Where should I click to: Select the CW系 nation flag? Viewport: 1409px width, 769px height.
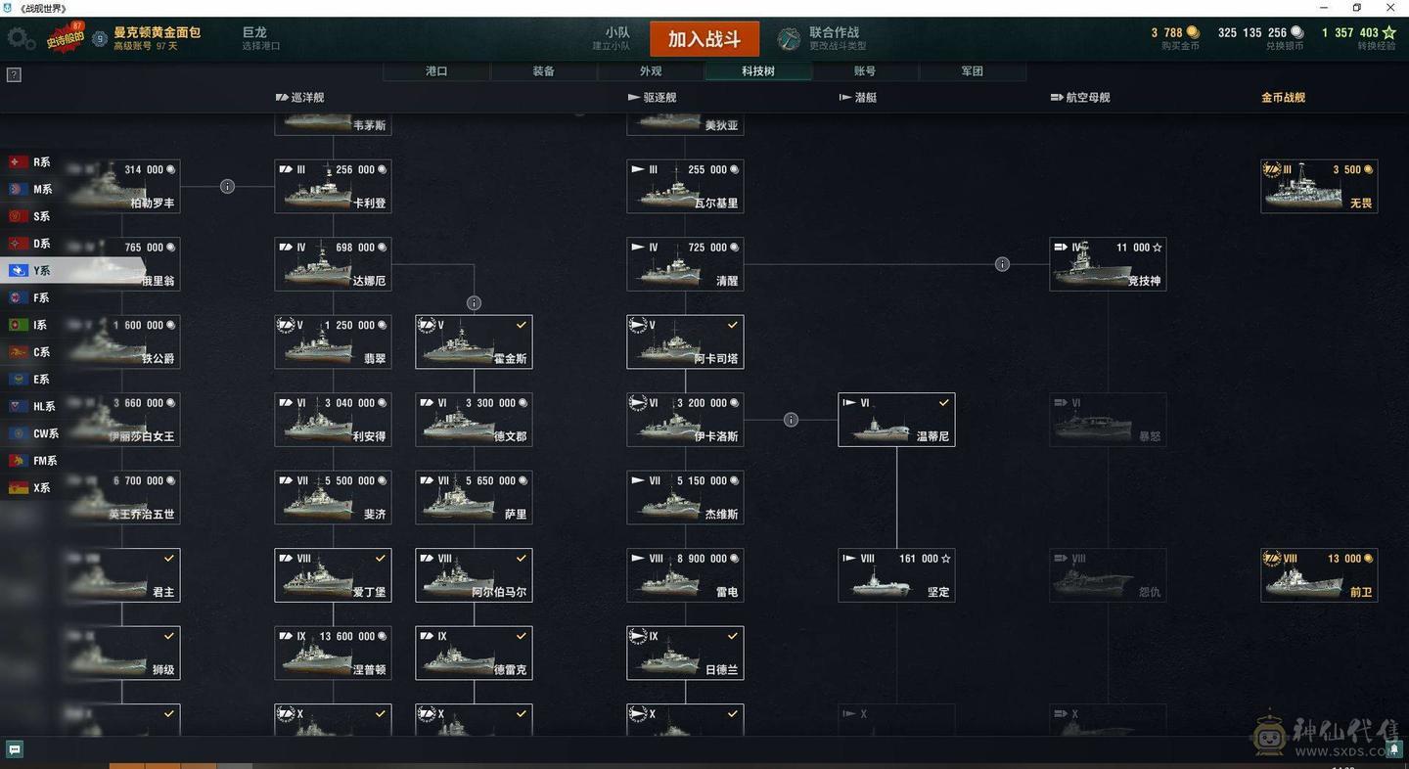(18, 433)
